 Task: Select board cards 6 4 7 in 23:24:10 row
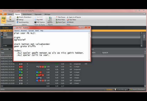[x=40, y=75]
